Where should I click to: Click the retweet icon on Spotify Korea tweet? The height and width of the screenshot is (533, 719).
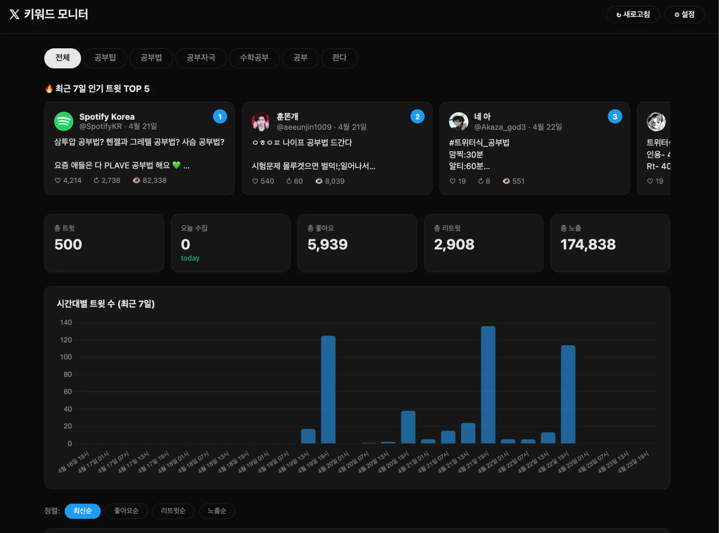(96, 180)
